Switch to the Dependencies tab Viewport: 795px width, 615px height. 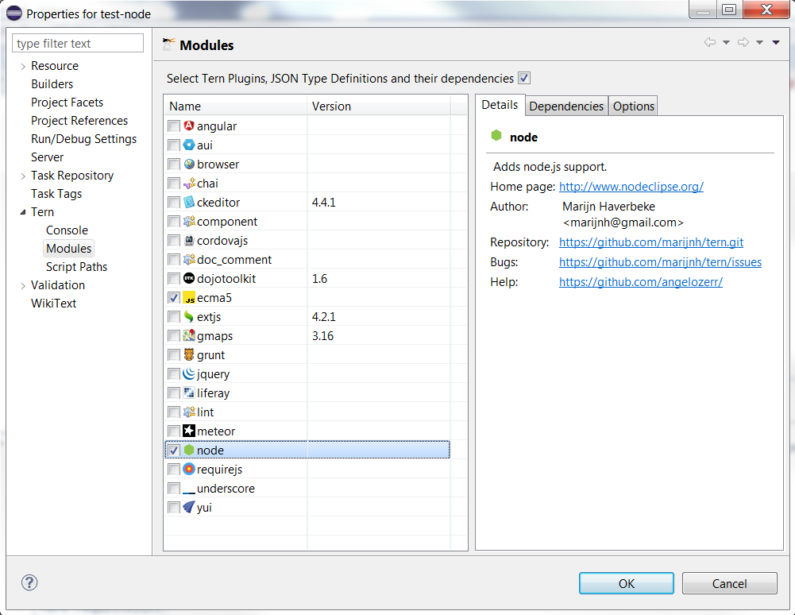(x=566, y=105)
